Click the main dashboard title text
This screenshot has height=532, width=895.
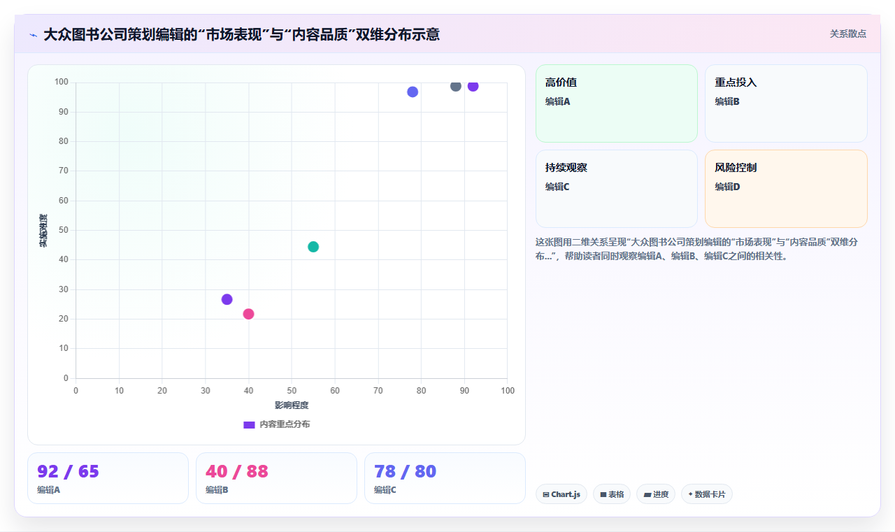tap(241, 34)
